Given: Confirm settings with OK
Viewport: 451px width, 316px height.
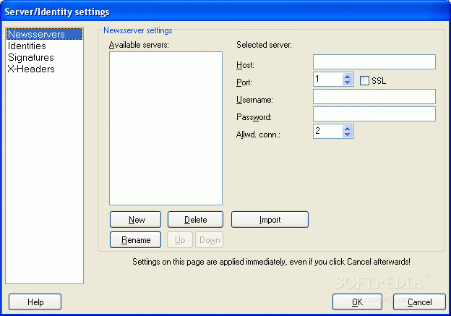Looking at the screenshot, I should (x=357, y=302).
